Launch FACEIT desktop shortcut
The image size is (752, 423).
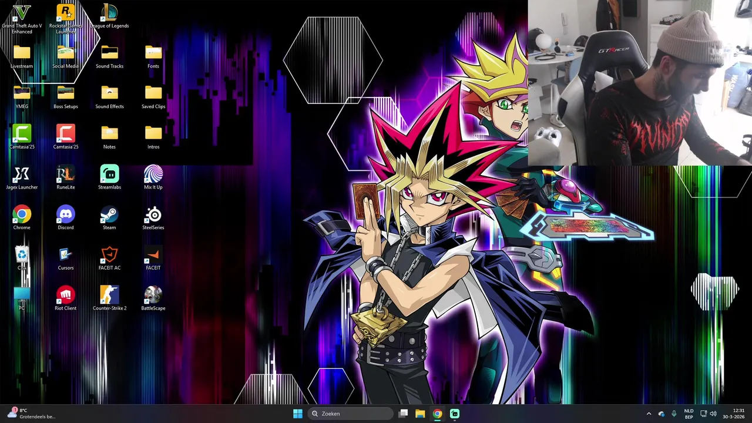tap(153, 258)
